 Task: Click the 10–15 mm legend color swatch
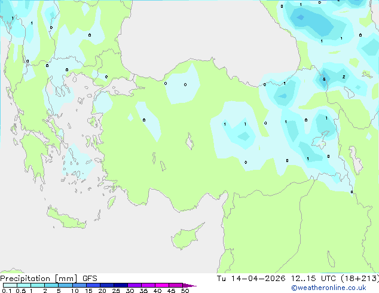tap(79, 285)
